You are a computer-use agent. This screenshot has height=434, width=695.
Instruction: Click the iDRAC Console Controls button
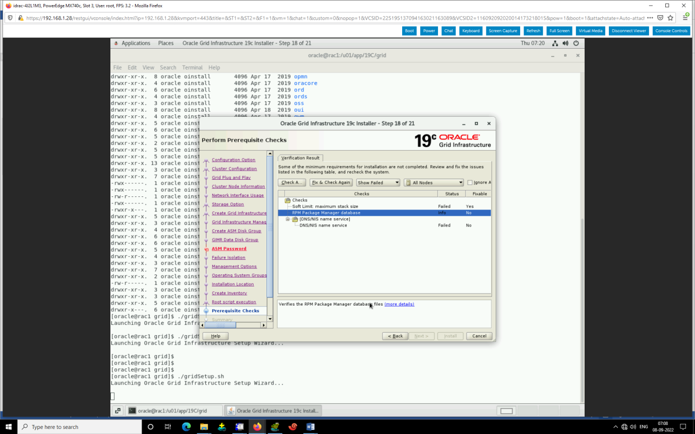tap(671, 31)
